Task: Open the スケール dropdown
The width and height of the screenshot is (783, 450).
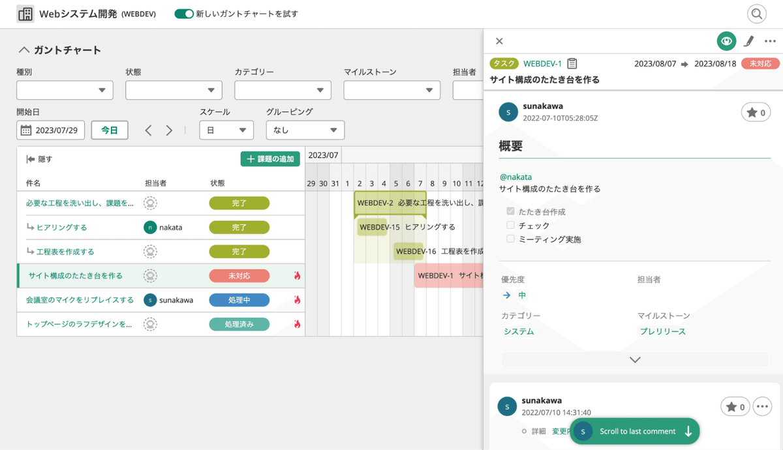Action: click(226, 130)
